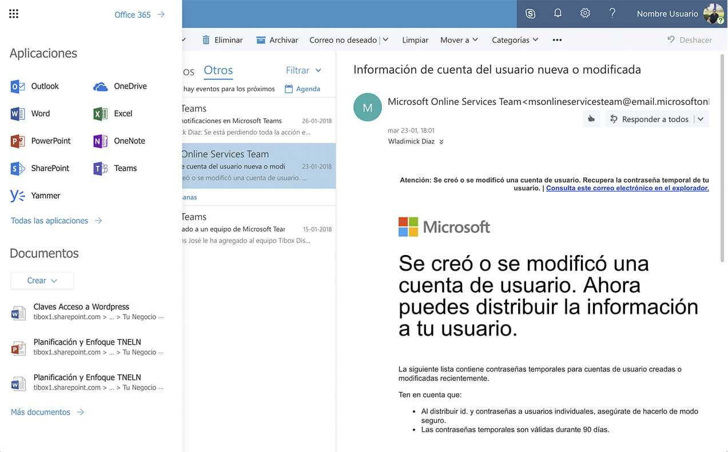Open Más documentos link
This screenshot has width=728, height=452.
point(47,412)
